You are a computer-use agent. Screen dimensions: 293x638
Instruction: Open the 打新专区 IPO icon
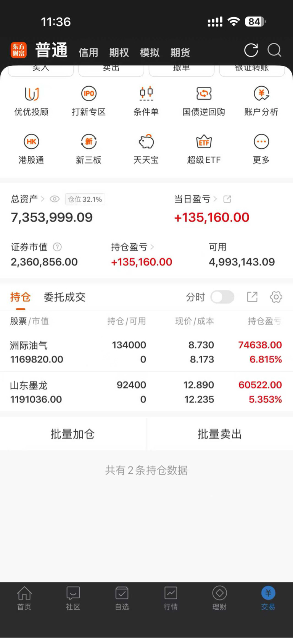(89, 94)
